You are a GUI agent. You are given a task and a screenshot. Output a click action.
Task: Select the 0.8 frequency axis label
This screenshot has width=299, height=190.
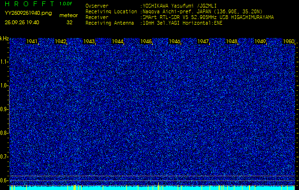pos(4,133)
